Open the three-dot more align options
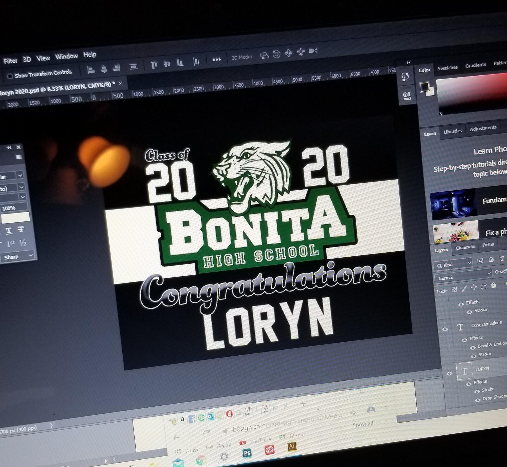Viewport: 507px width, 467px height. (x=216, y=60)
